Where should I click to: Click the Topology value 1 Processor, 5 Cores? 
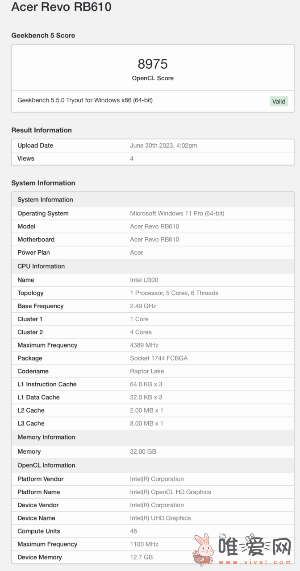click(174, 293)
